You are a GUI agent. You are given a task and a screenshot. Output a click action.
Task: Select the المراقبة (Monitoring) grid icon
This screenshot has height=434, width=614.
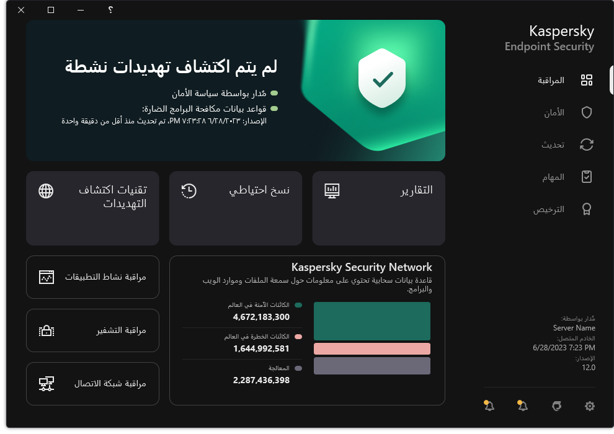pos(586,80)
